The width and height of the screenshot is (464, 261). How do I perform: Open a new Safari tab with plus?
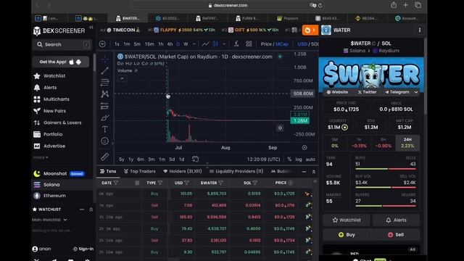406,5
